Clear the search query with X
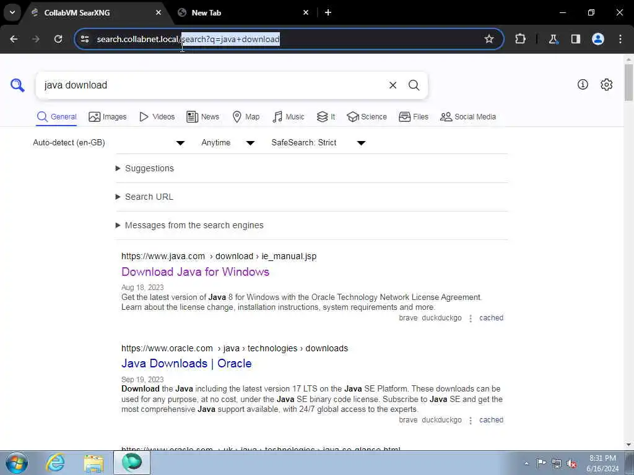 [393, 85]
